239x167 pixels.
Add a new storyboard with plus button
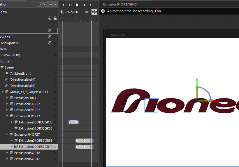click(x=51, y=4)
